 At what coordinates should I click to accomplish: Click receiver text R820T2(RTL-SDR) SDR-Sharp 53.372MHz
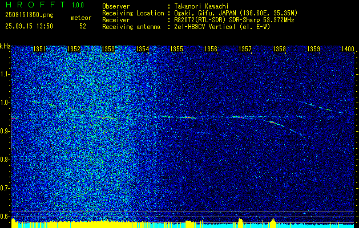coord(234,20)
